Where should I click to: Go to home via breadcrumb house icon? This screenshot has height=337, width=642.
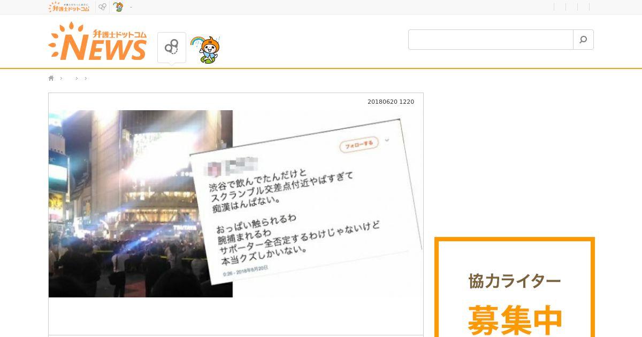[51, 78]
